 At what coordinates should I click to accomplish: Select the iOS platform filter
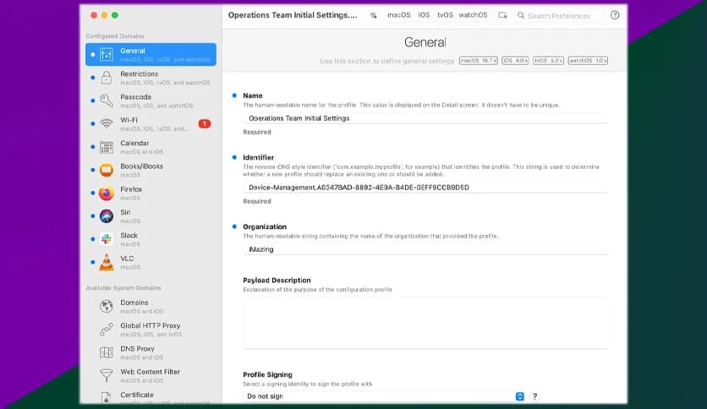pyautogui.click(x=424, y=15)
